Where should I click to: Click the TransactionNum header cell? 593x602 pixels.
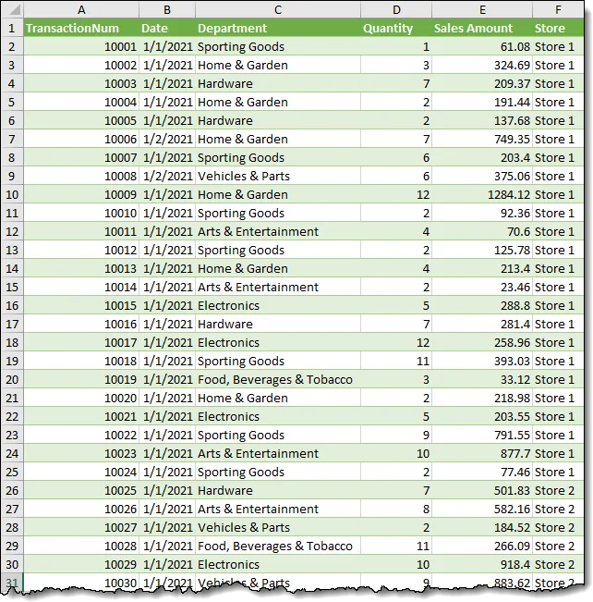point(81,29)
